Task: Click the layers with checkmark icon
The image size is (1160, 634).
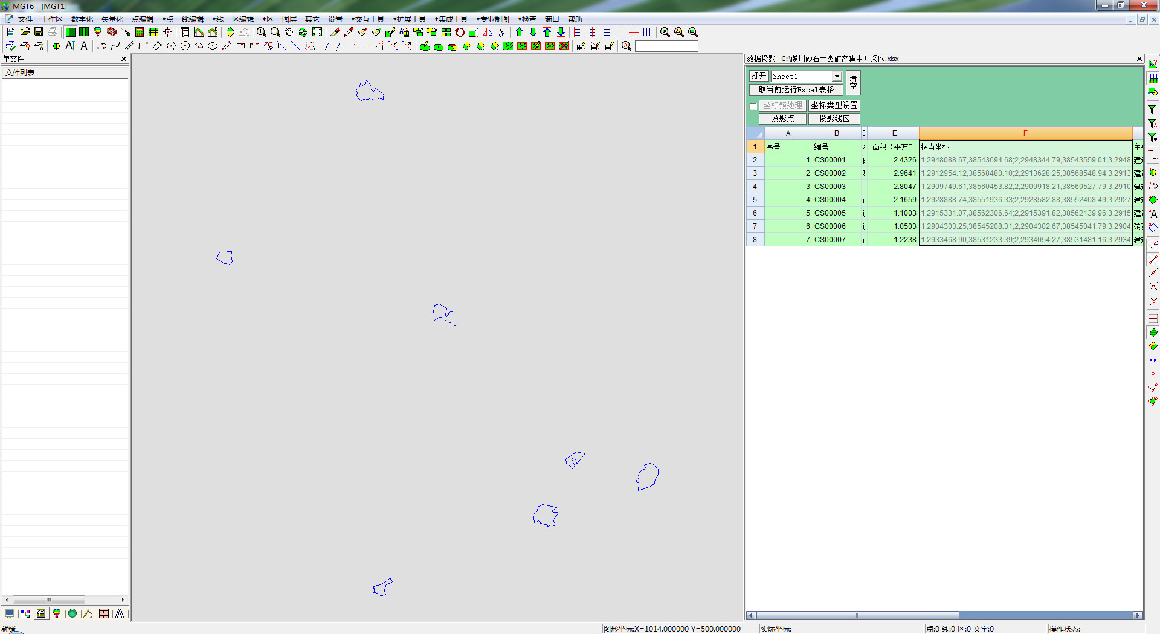Action: pyautogui.click(x=10, y=46)
